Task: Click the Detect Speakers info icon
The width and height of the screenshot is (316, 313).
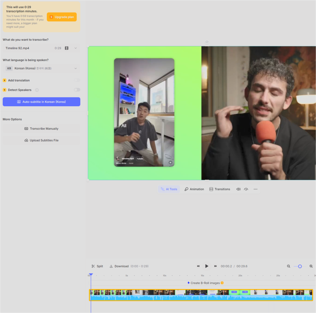Action: (x=37, y=90)
